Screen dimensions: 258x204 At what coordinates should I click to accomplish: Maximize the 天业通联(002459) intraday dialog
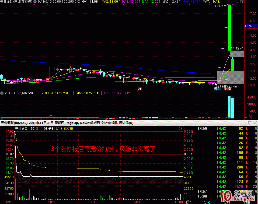tap(250, 123)
